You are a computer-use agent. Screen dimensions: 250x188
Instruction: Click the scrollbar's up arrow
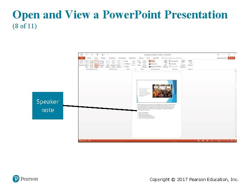(236, 71)
